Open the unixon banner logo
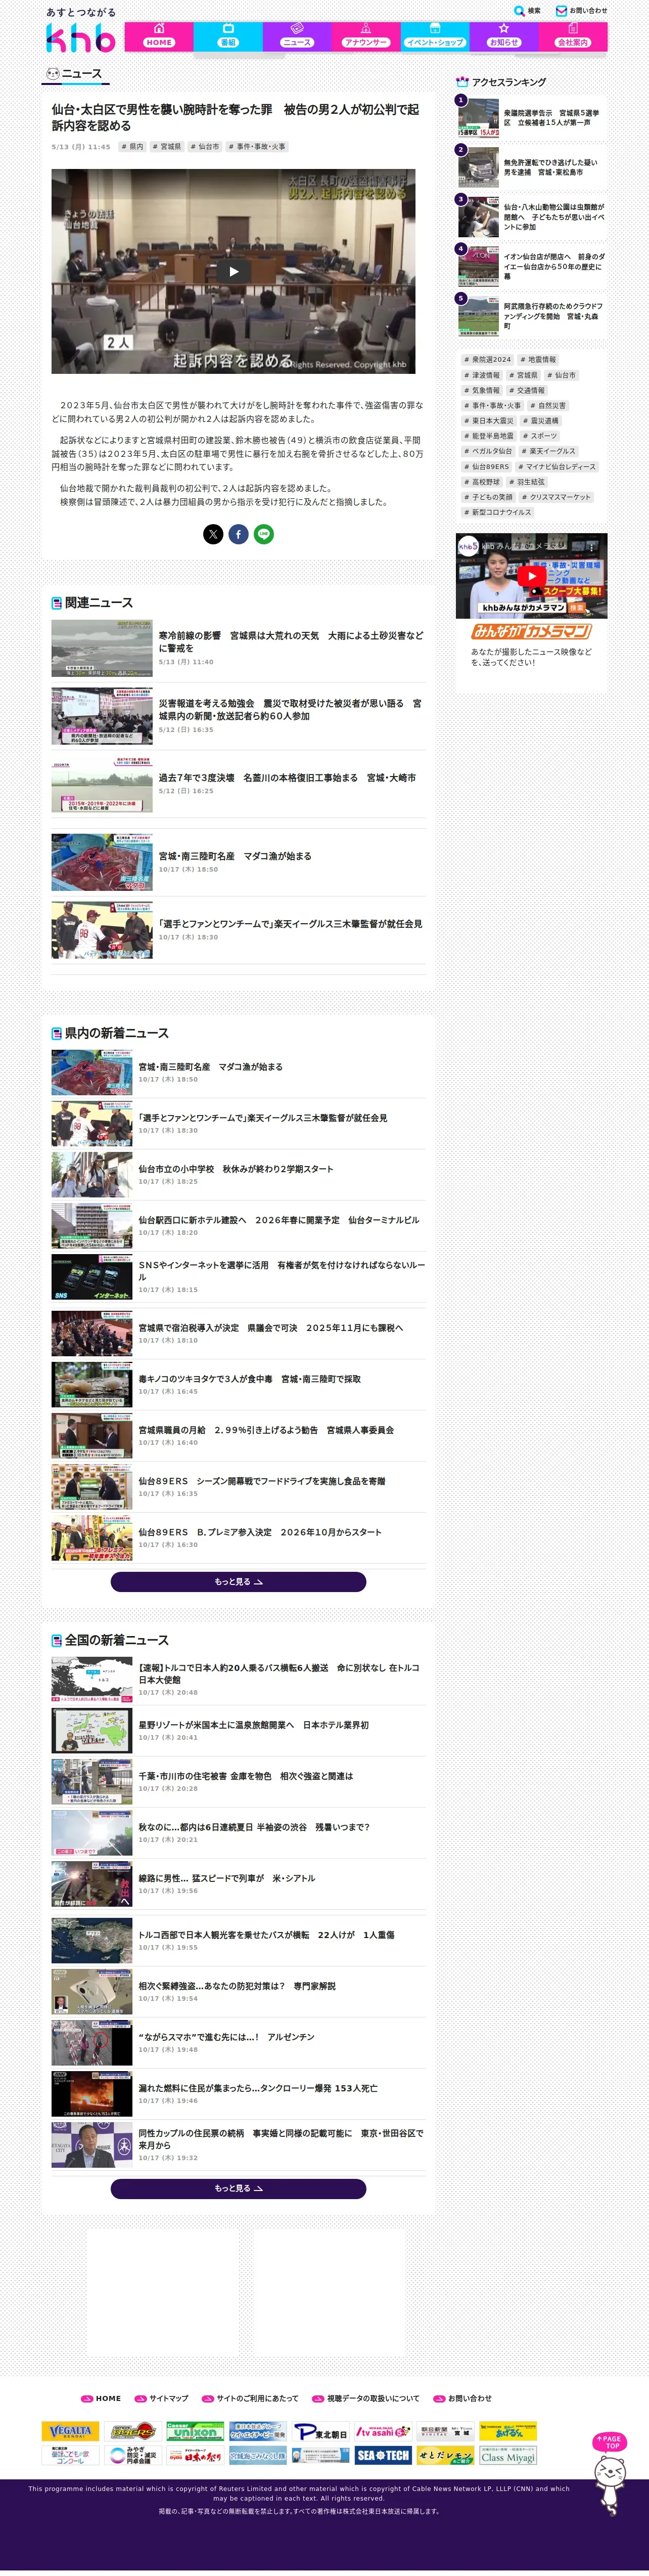The width and height of the screenshot is (649, 2576). (x=195, y=2431)
